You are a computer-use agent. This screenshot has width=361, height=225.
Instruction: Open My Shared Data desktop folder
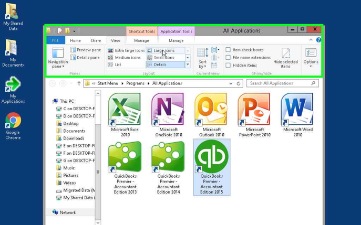pos(13,17)
